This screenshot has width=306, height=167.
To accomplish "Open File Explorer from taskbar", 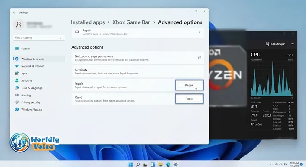I will pos(161,164).
